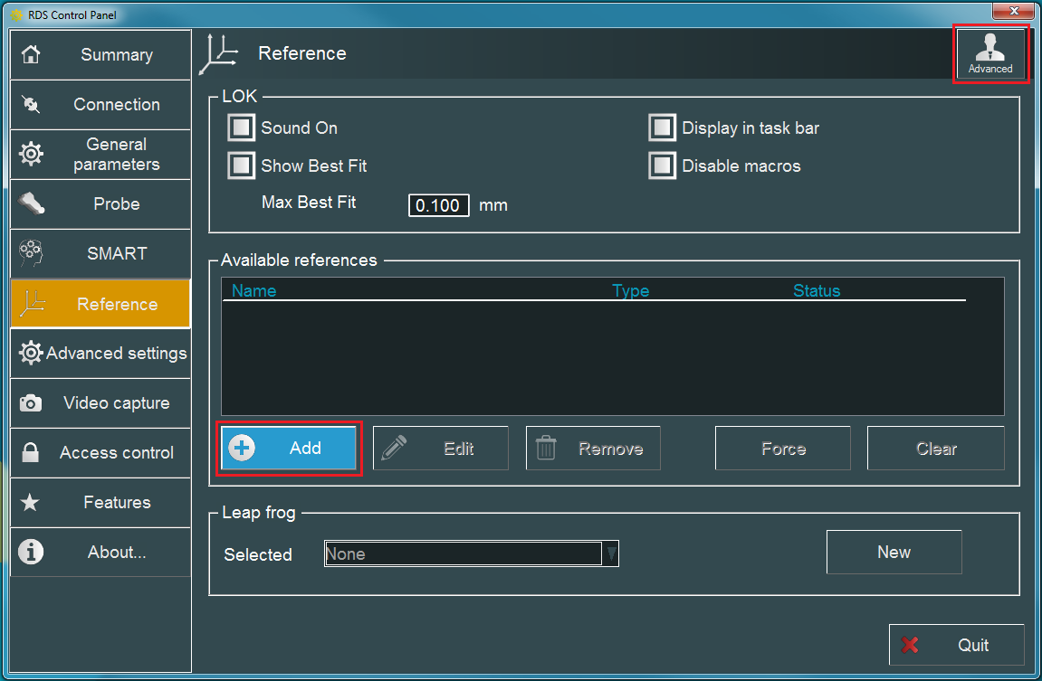Enable the Sound On checkbox
Image resolution: width=1042 pixels, height=681 pixels.
pos(241,127)
